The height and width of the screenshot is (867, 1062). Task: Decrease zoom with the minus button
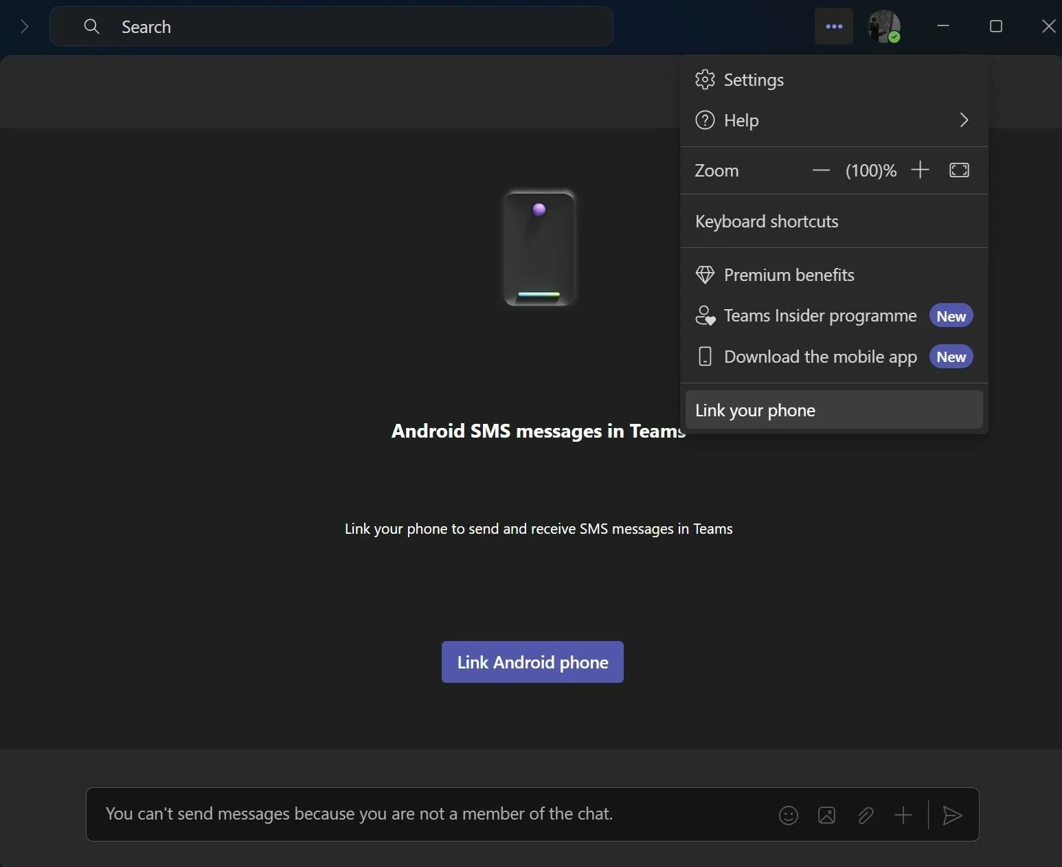pyautogui.click(x=821, y=170)
